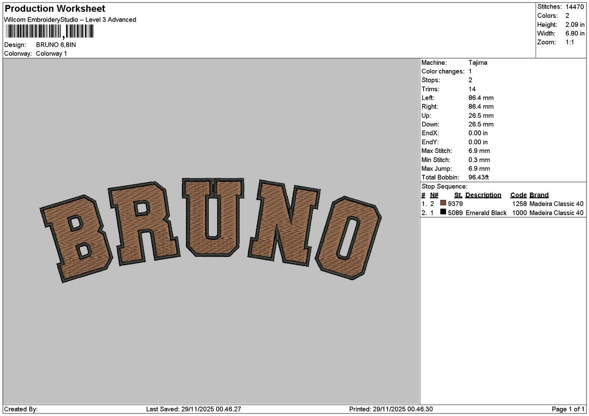Click the Min Stitch value '0.3 mm'
The image size is (589, 416).
479,160
